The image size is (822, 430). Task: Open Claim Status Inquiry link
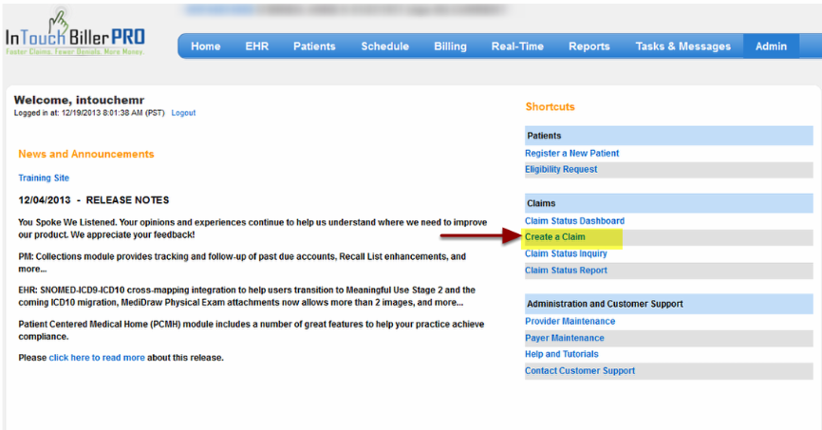point(566,253)
